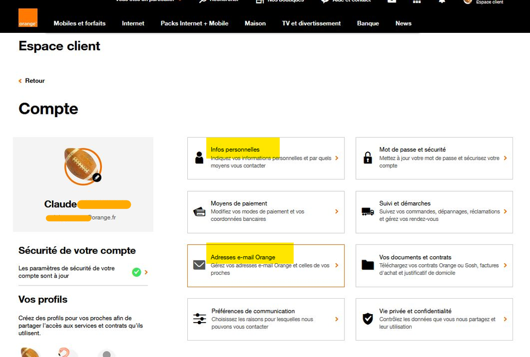
Task: Expand the Préférences de communication chevron
Action: tap(337, 319)
